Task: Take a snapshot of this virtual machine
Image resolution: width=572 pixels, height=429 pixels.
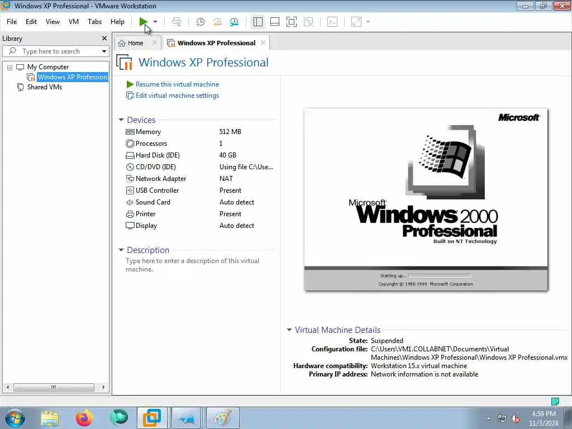Action: pyautogui.click(x=201, y=22)
